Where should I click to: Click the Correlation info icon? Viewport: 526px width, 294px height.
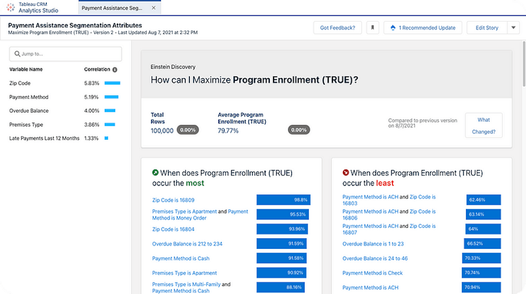tap(115, 70)
